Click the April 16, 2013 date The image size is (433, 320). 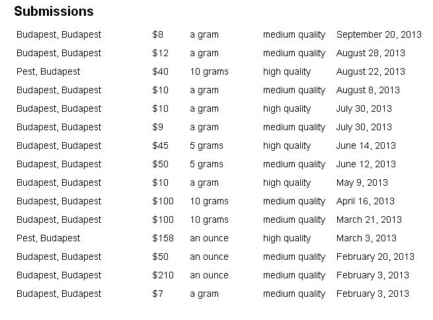pyautogui.click(x=366, y=201)
